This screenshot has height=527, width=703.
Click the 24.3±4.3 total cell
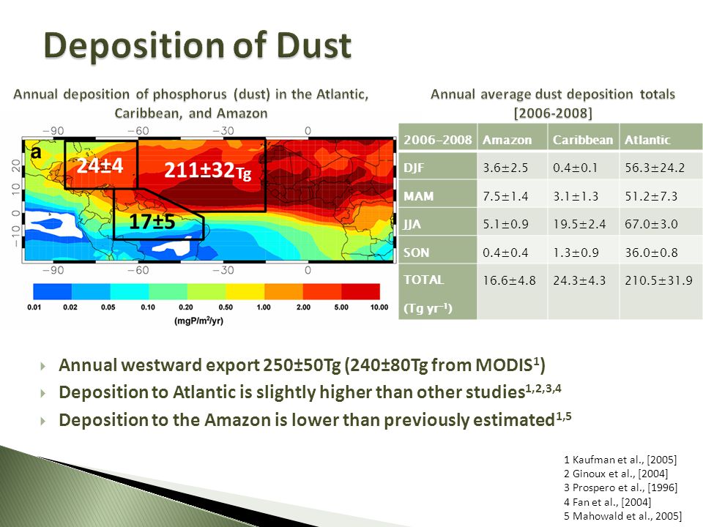click(584, 292)
